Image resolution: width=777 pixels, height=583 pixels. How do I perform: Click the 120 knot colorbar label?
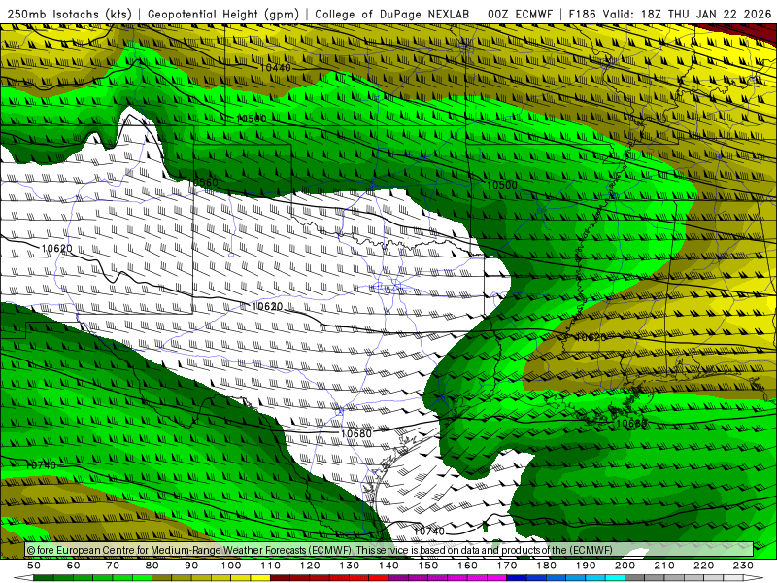click(310, 566)
